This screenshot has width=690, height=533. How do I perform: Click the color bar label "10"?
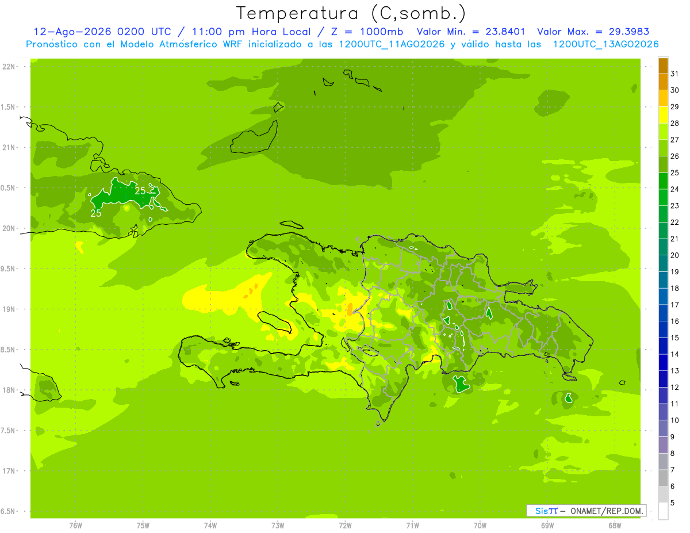(x=676, y=420)
